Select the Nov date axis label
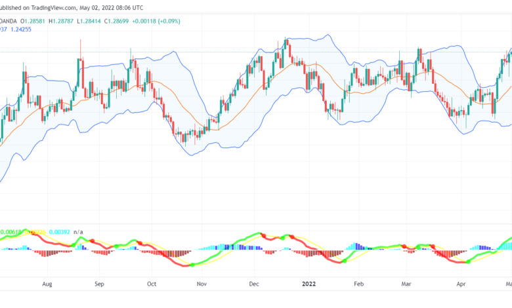The height and width of the screenshot is (308, 512). point(202,284)
